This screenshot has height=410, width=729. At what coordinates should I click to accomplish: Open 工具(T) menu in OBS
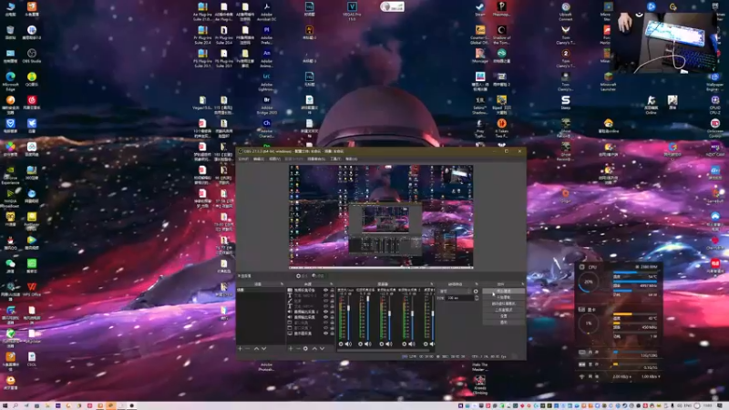[x=335, y=159]
